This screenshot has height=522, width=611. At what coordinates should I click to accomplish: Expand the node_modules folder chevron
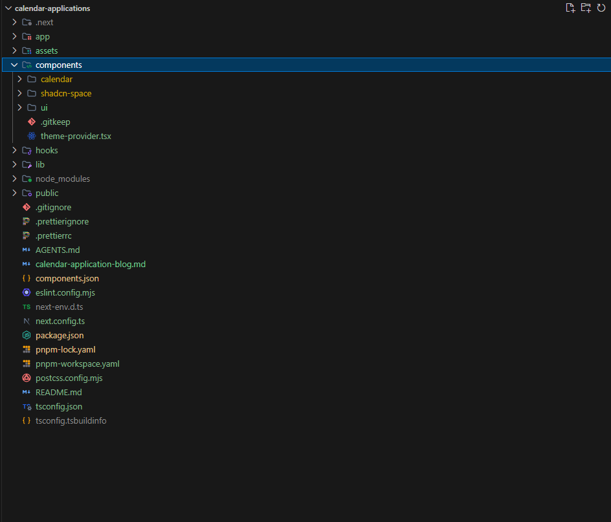coord(14,179)
